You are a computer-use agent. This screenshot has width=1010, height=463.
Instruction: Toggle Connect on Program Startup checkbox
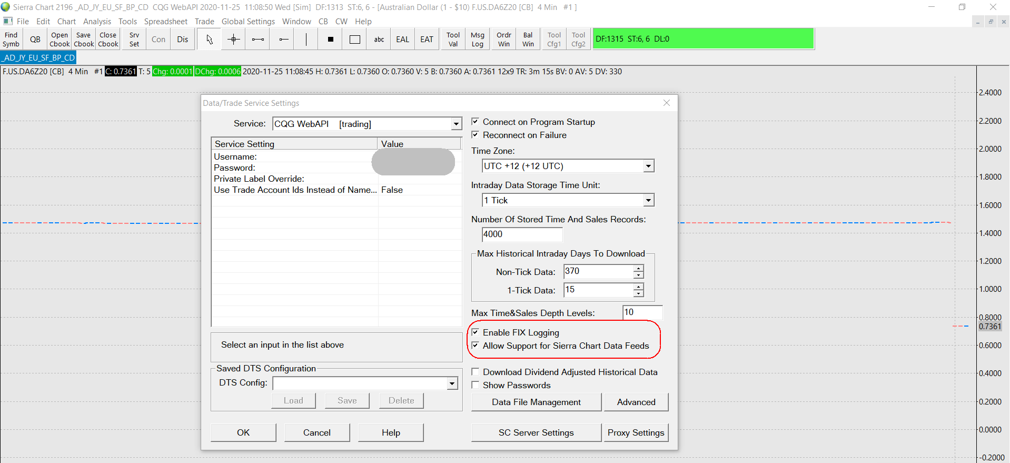coord(475,122)
